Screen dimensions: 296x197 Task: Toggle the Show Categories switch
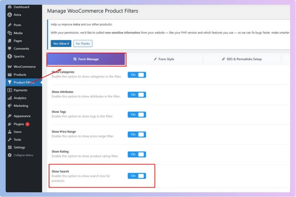point(137,75)
